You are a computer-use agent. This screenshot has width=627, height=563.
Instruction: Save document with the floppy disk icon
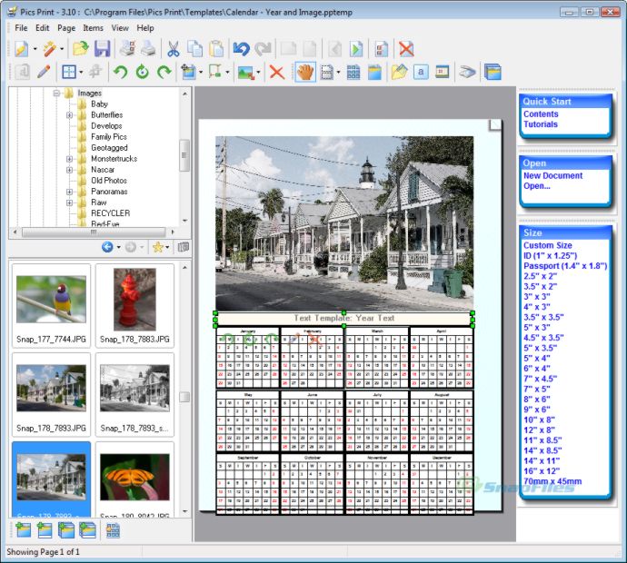(103, 49)
